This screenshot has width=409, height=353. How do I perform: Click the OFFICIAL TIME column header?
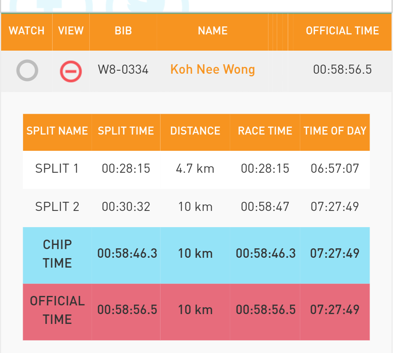click(x=342, y=31)
